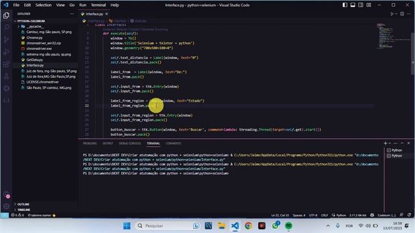Image resolution: width=415 pixels, height=233 pixels.
Task: Show hidden system tray icons
Action: coord(328,226)
